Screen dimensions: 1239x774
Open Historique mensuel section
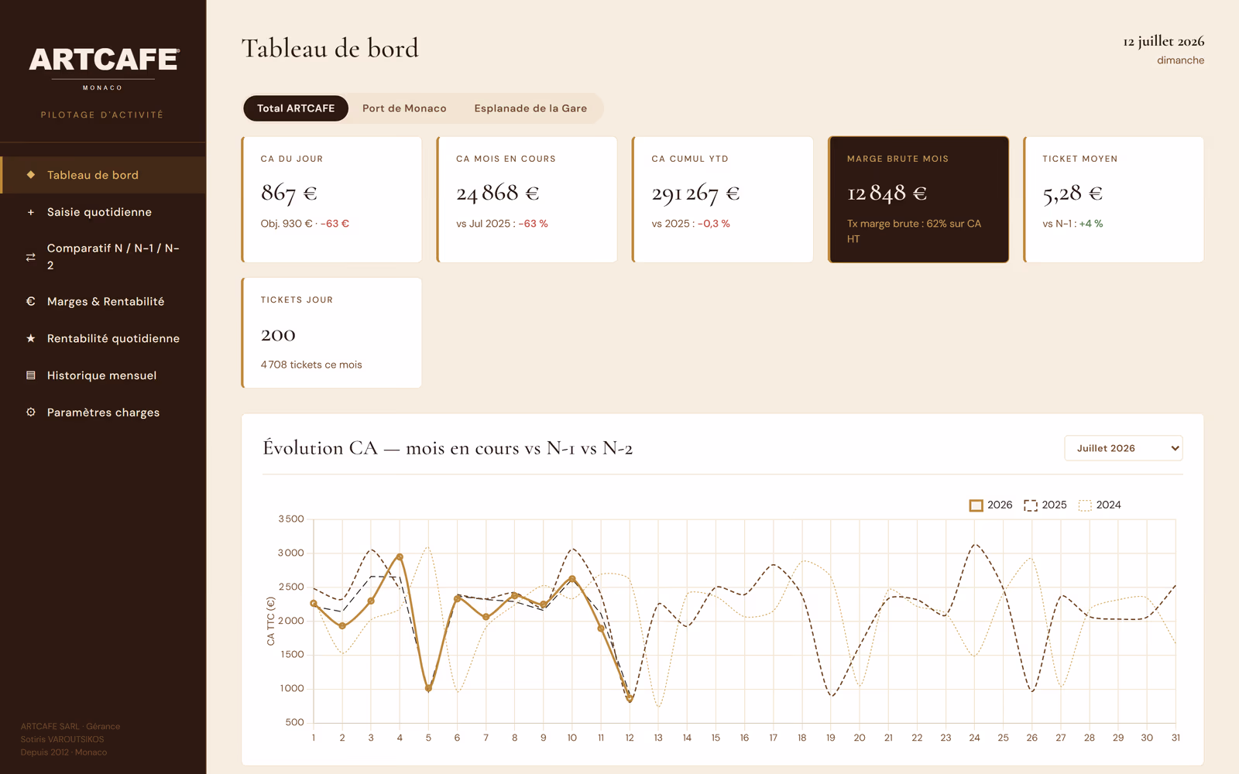click(103, 375)
